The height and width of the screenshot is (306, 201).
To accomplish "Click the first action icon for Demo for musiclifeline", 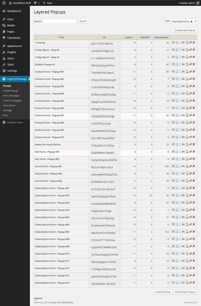I will [173, 144].
